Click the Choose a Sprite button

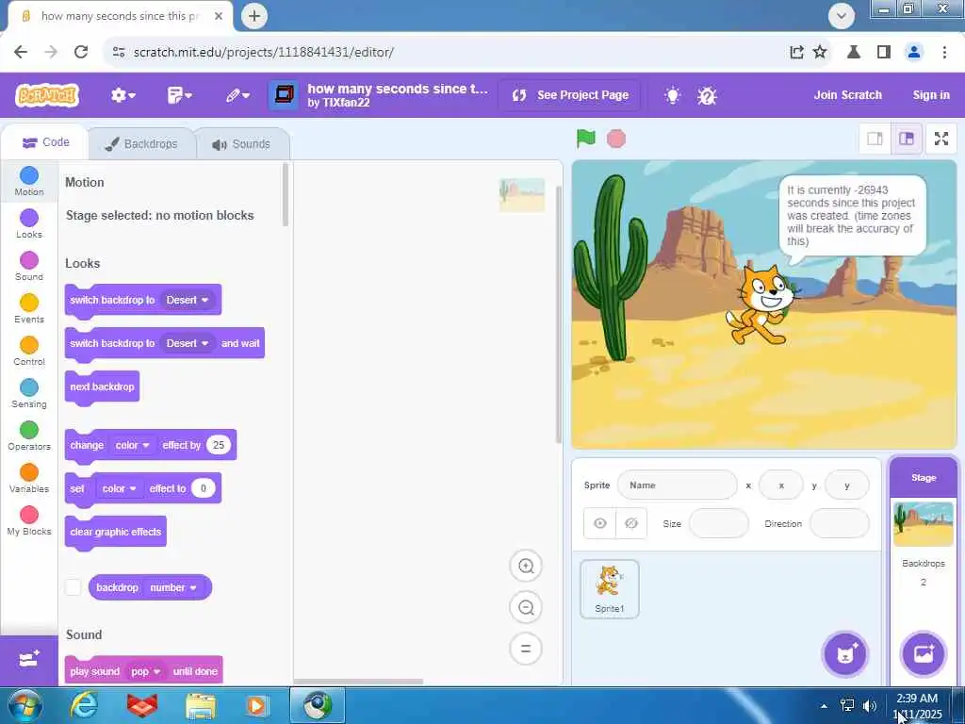pyautogui.click(x=845, y=654)
